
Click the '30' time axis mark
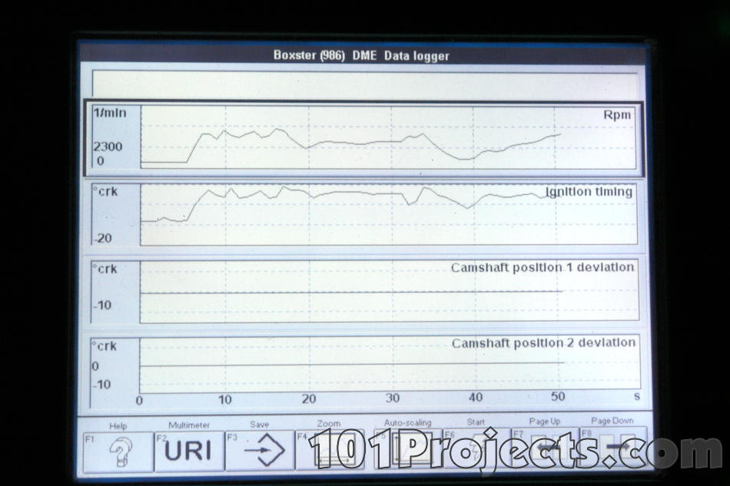(393, 398)
